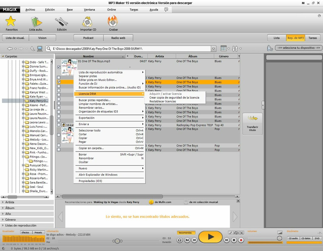Viewport: 323px width, 251px height.
Task: Click the stop playback button
Action: [x=234, y=240]
